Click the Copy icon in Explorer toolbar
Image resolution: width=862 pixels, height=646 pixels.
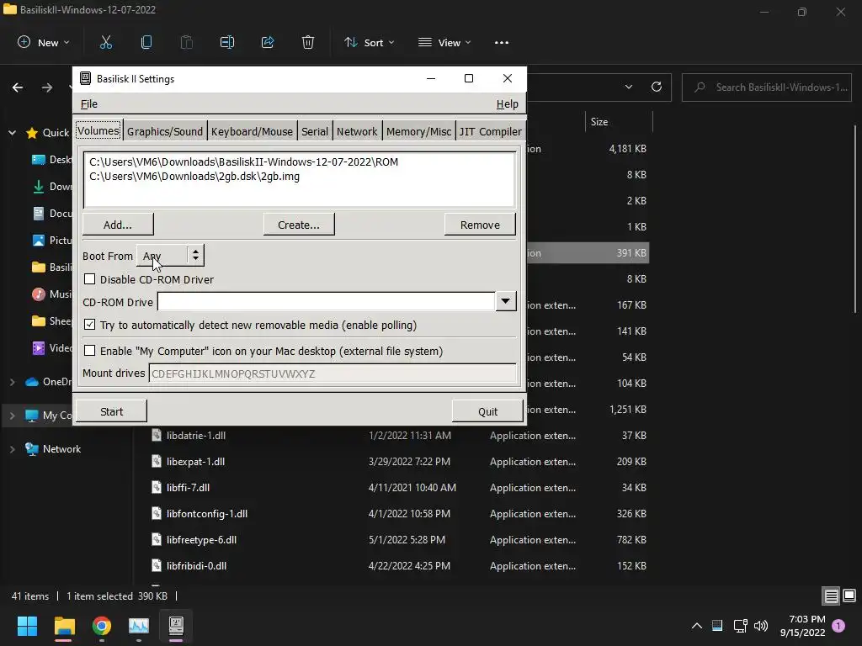tap(146, 42)
